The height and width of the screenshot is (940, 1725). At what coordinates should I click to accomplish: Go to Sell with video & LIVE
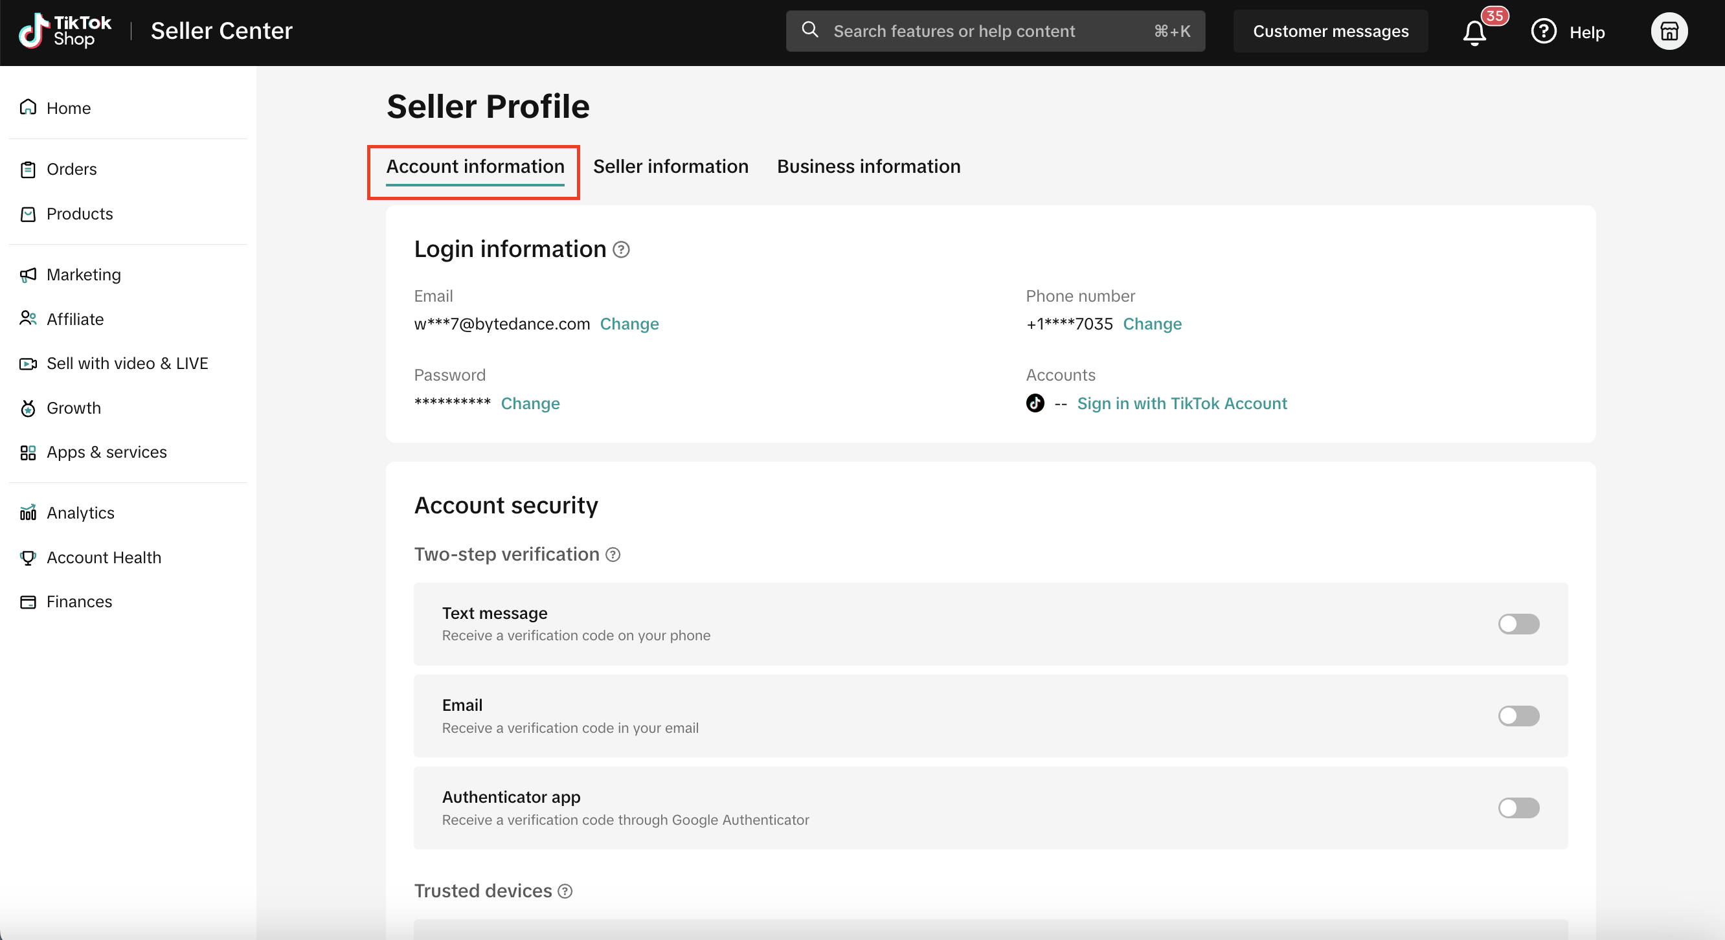pyautogui.click(x=127, y=364)
